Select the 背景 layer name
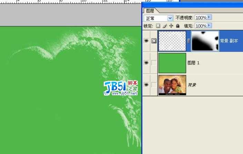The image size is (243, 154). (192, 85)
